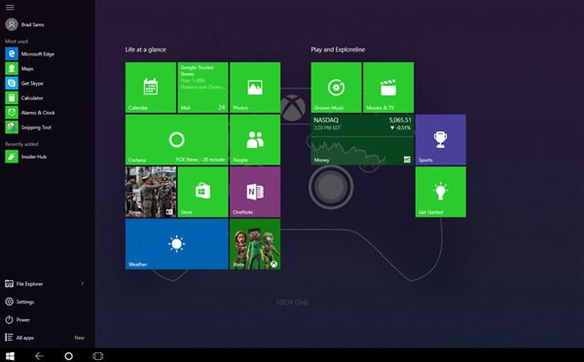Open the Calendar tile

(x=151, y=88)
